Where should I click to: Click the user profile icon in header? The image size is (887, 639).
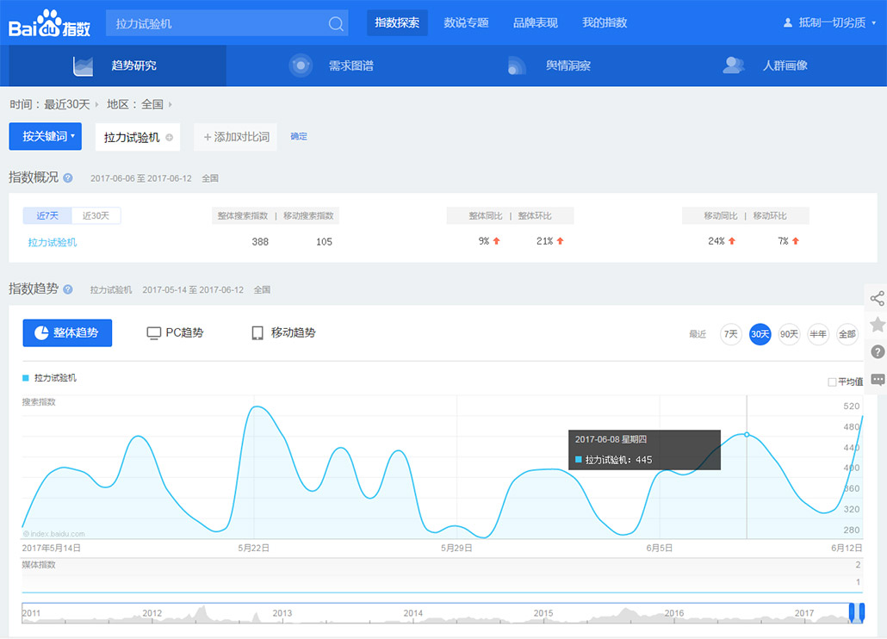[x=787, y=22]
